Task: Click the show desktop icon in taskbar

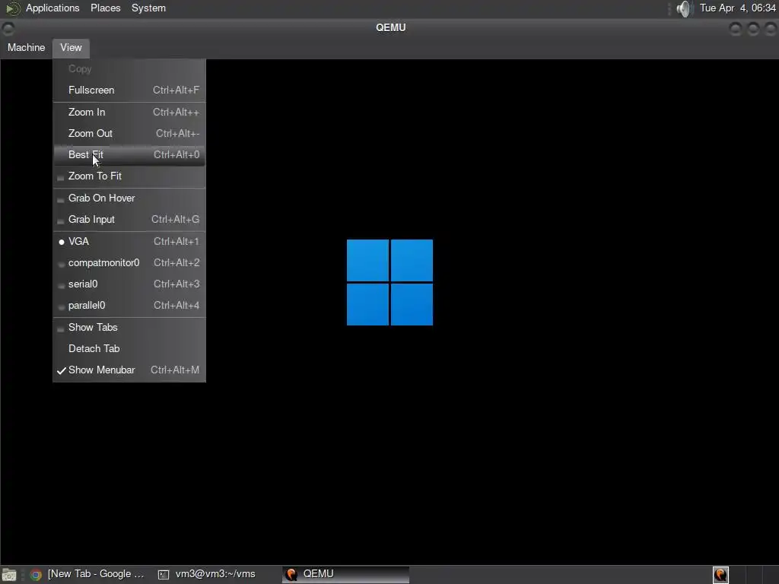Action: (x=9, y=575)
